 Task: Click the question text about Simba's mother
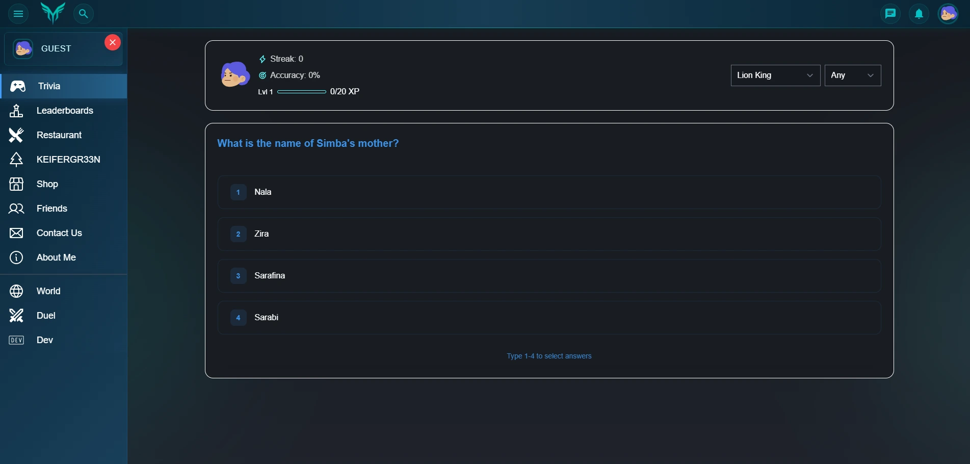click(x=308, y=143)
